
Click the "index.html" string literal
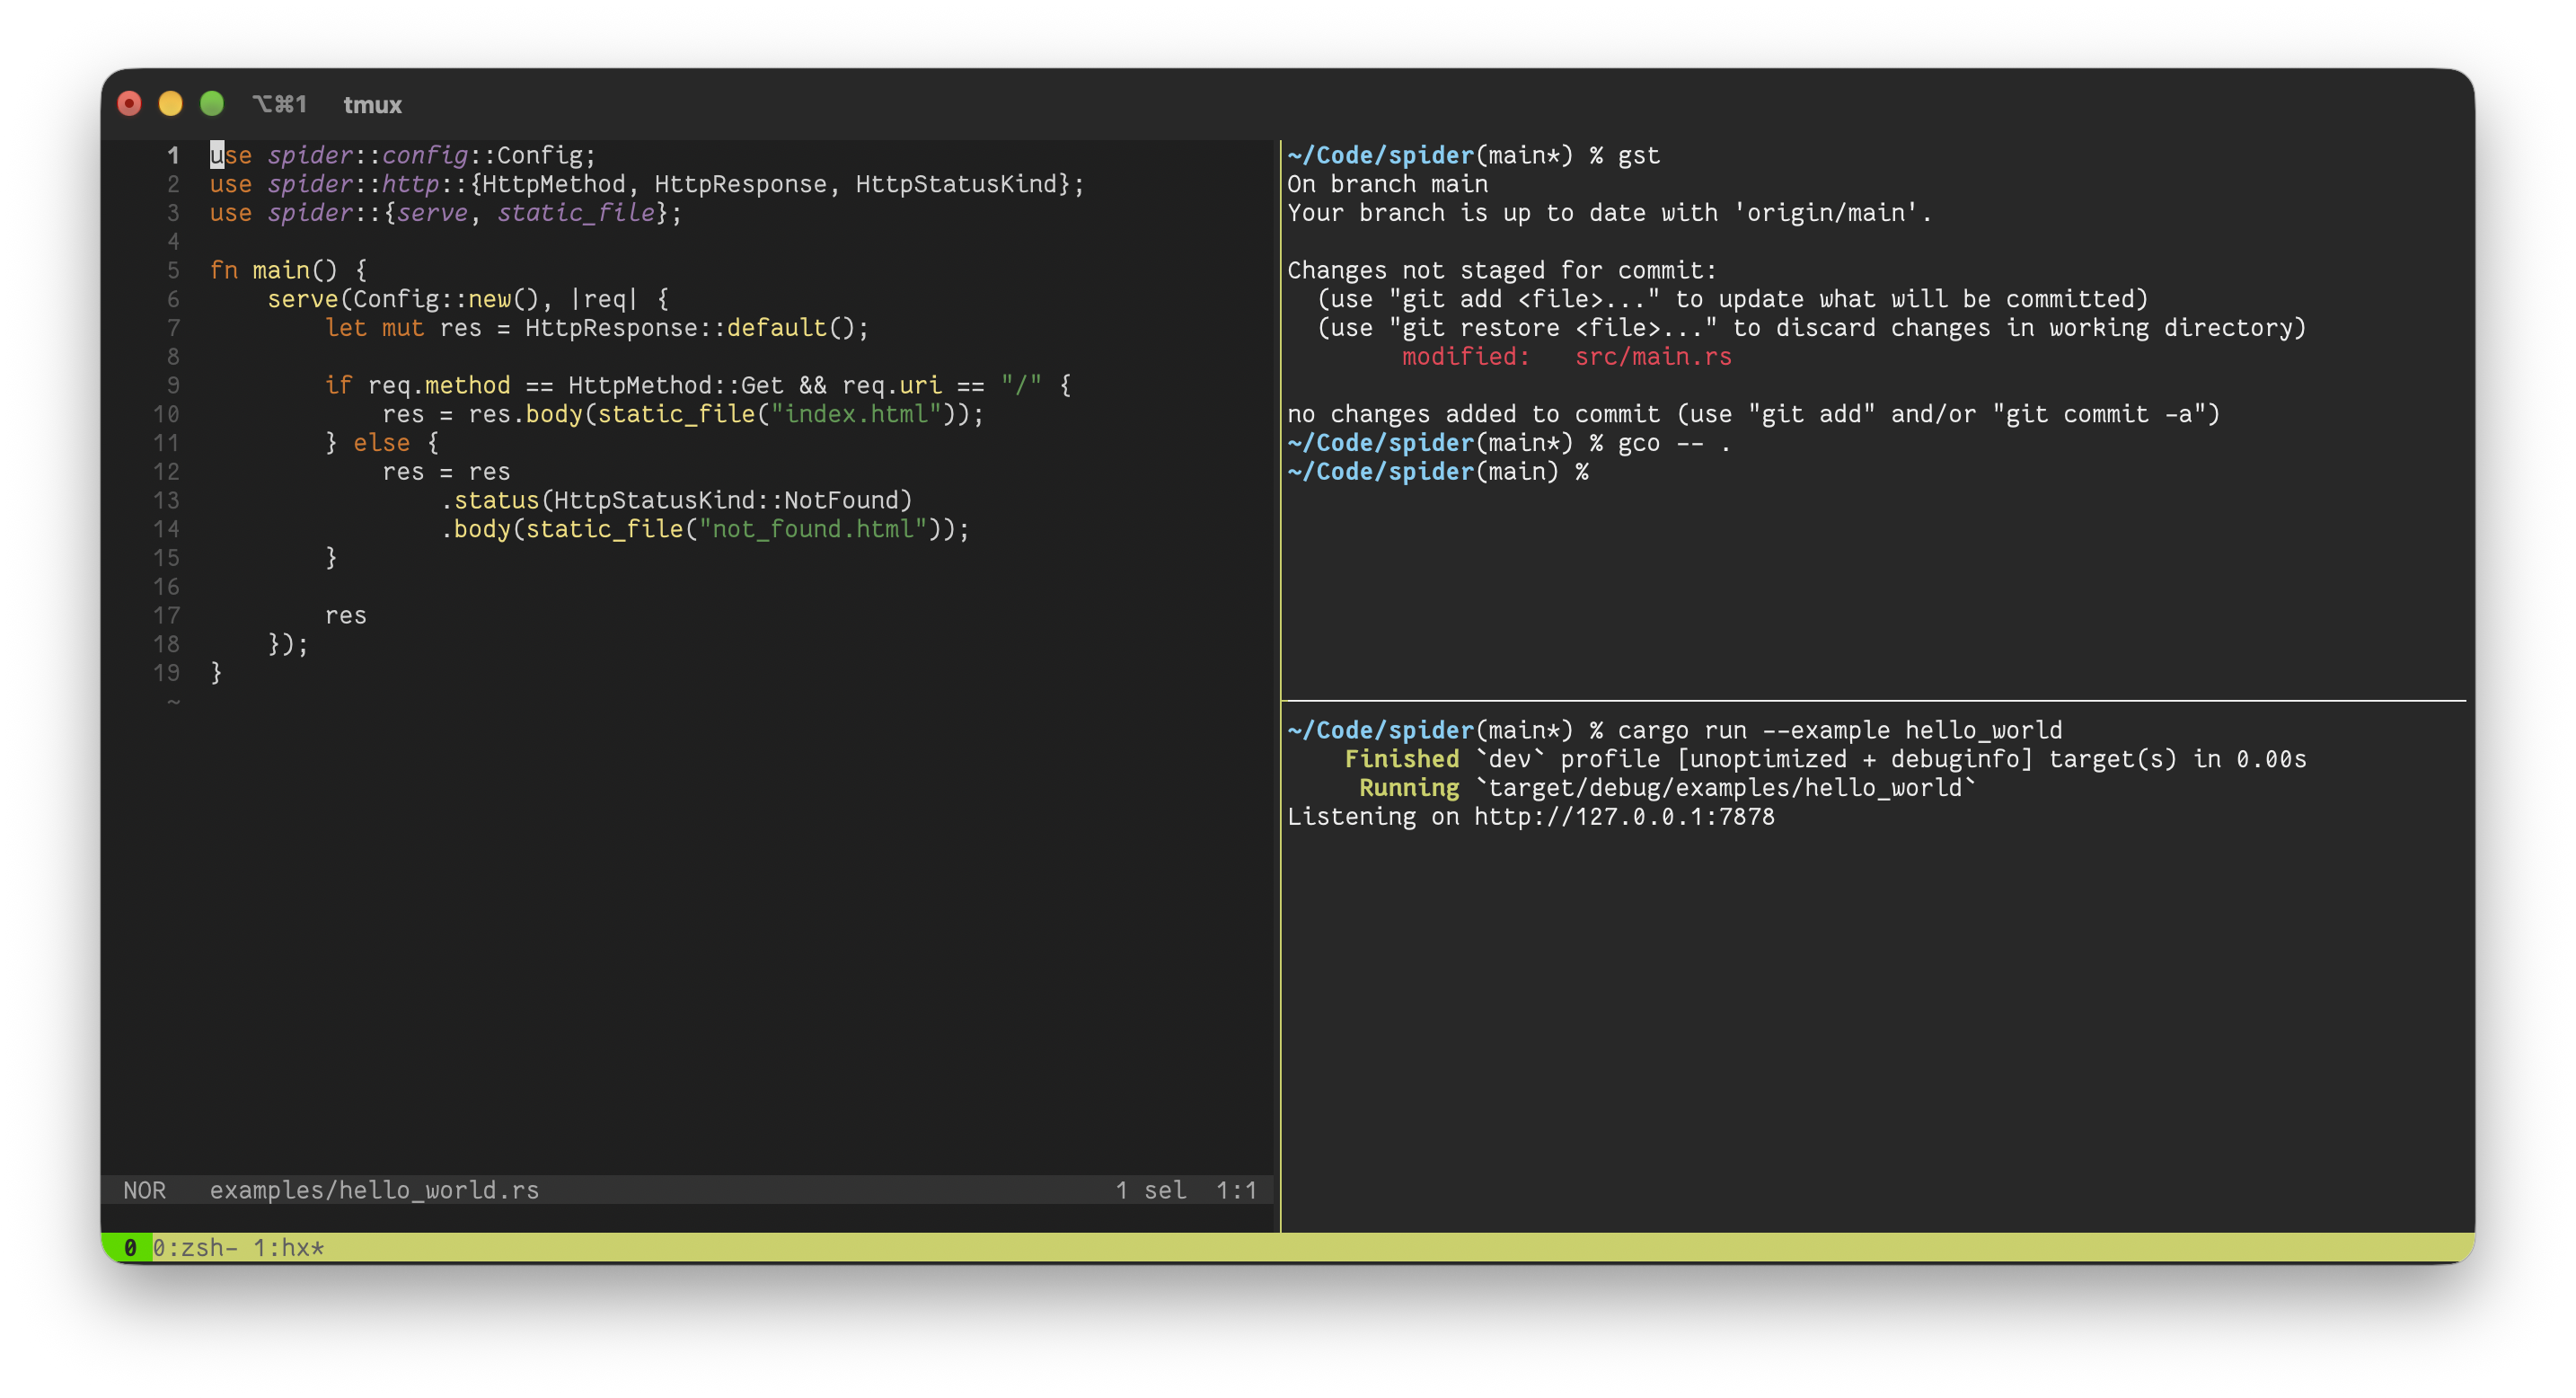coord(856,414)
